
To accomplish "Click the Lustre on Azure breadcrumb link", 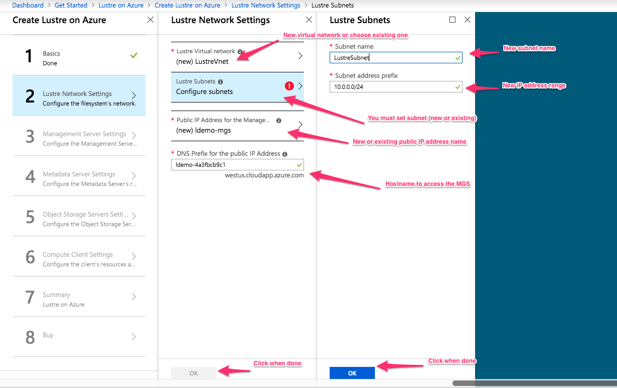I will pyautogui.click(x=121, y=6).
